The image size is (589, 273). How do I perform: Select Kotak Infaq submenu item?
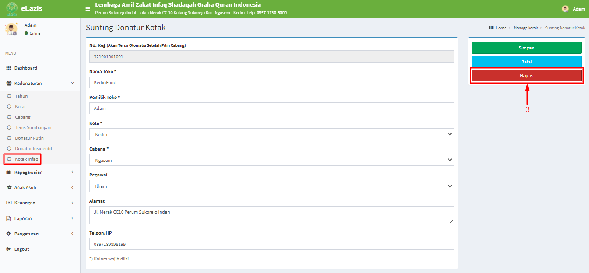coord(27,159)
